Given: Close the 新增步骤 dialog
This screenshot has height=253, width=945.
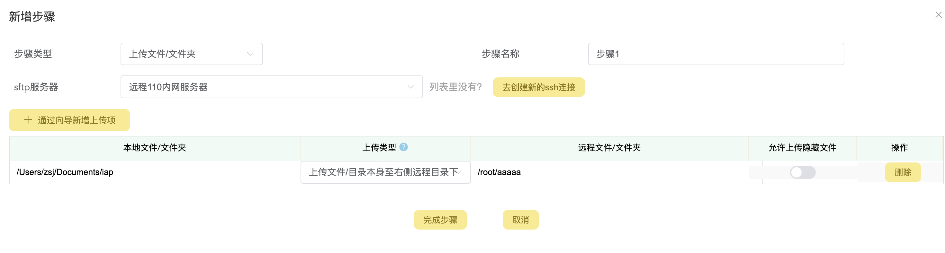Looking at the screenshot, I should (x=938, y=15).
